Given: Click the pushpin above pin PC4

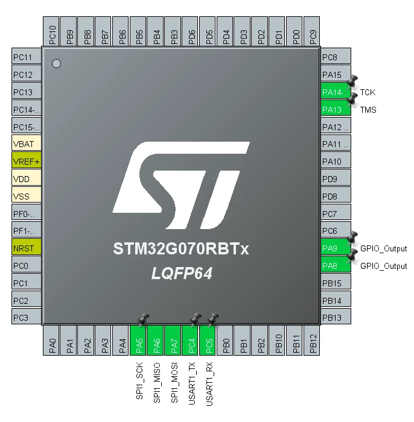Looking at the screenshot, I should click(x=196, y=320).
